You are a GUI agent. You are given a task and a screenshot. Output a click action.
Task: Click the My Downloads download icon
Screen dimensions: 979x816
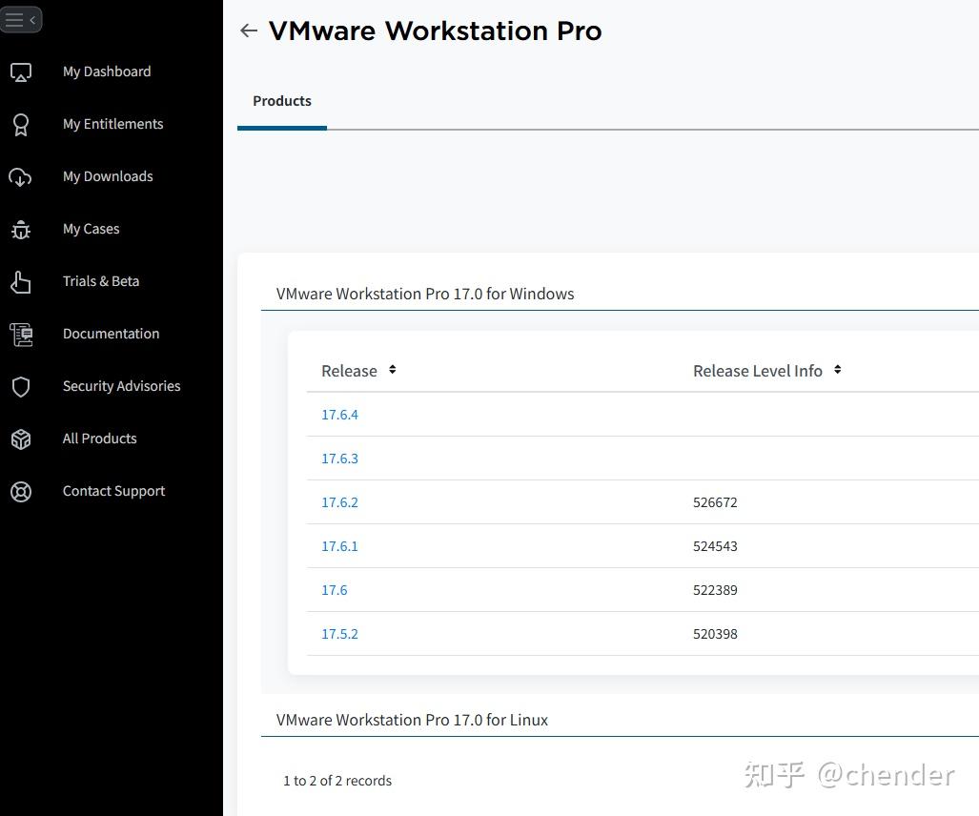22,176
